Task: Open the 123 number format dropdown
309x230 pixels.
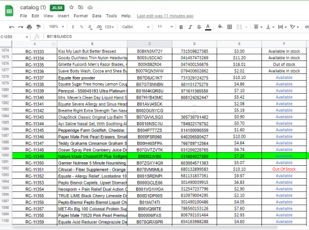Action: click(x=109, y=27)
